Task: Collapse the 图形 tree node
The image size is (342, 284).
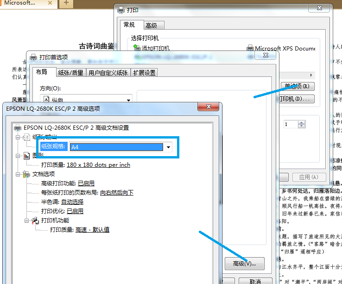Action: 18,156
